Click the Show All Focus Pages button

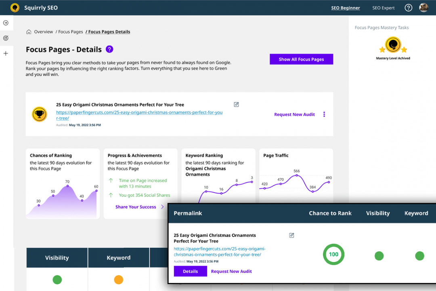(301, 59)
